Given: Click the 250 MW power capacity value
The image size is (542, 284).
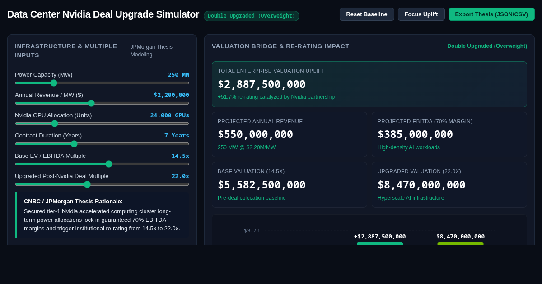Looking at the screenshot, I should pos(178,75).
